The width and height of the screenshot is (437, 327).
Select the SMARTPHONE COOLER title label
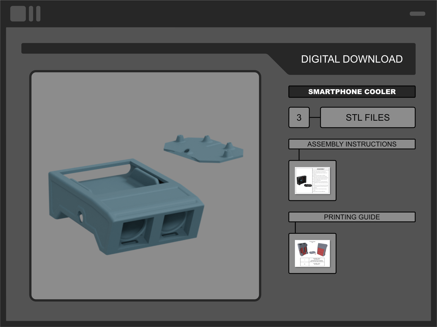coord(352,92)
